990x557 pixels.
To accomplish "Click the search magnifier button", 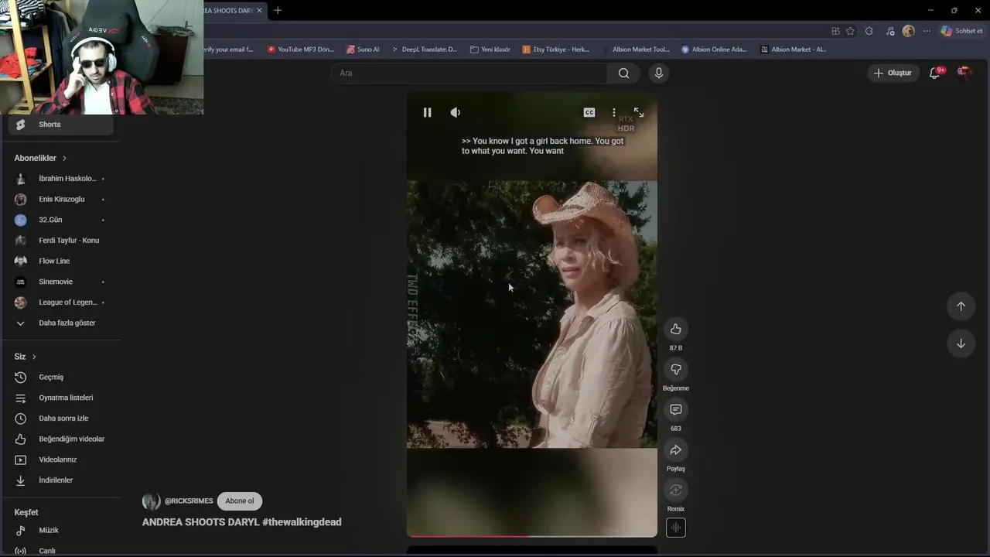I will pos(623,73).
